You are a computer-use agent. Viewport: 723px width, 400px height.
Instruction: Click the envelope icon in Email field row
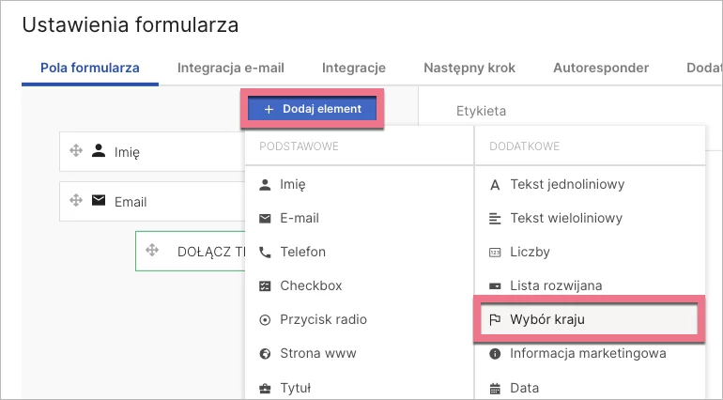[99, 201]
